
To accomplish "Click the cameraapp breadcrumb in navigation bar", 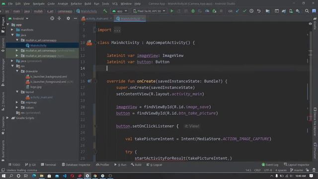I will (65, 11).
